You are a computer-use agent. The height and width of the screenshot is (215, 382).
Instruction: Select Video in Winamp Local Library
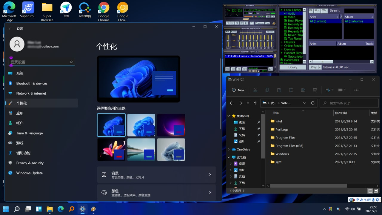[x=292, y=17]
